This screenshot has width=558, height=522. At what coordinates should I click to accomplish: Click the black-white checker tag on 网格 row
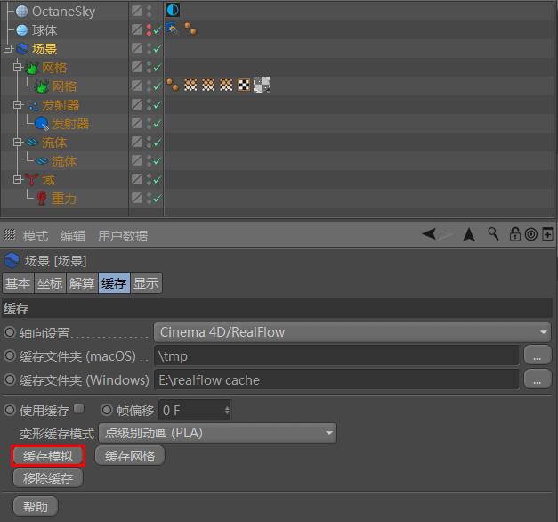tap(244, 85)
